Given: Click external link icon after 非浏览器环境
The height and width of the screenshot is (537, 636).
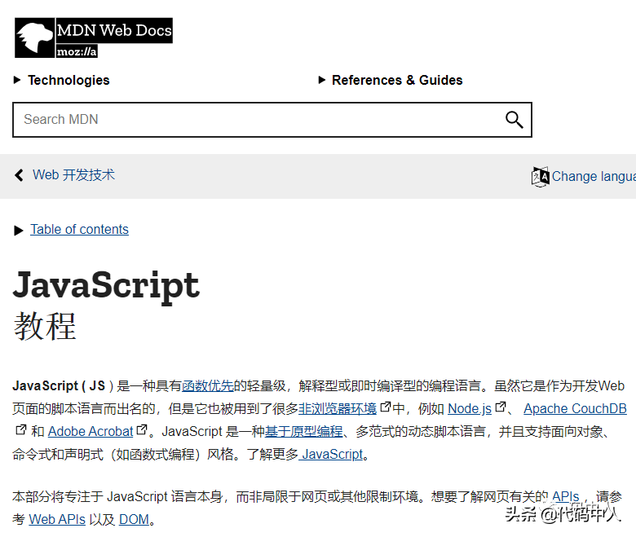Looking at the screenshot, I should 386,407.
